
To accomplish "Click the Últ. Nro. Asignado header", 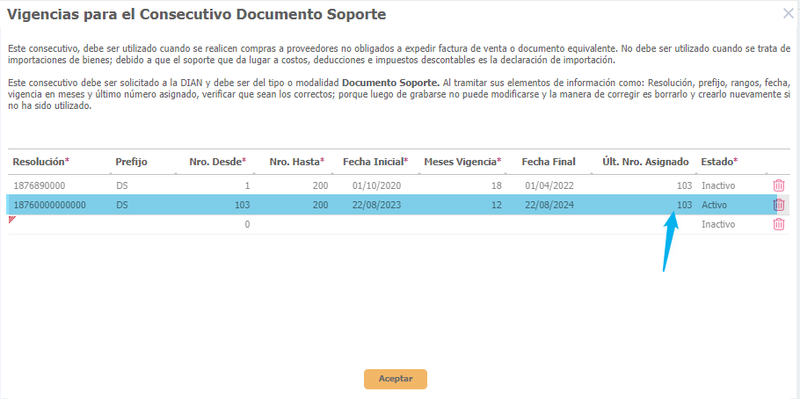I will [645, 163].
